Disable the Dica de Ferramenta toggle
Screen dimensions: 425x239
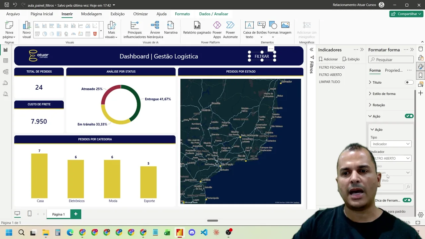point(407,200)
